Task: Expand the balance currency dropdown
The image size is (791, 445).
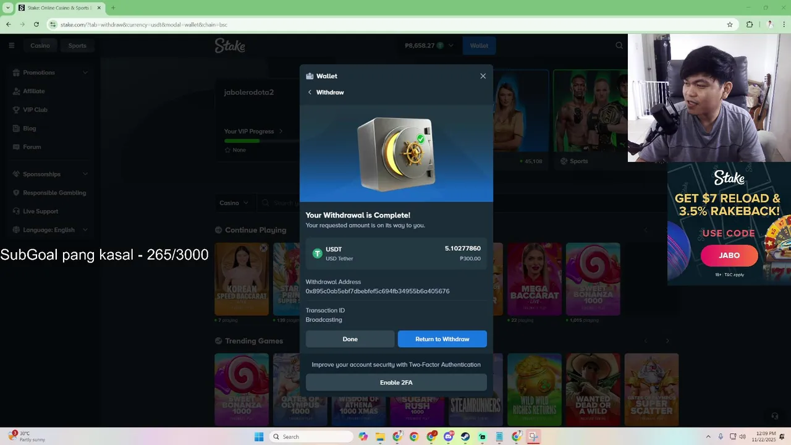Action: pyautogui.click(x=450, y=45)
